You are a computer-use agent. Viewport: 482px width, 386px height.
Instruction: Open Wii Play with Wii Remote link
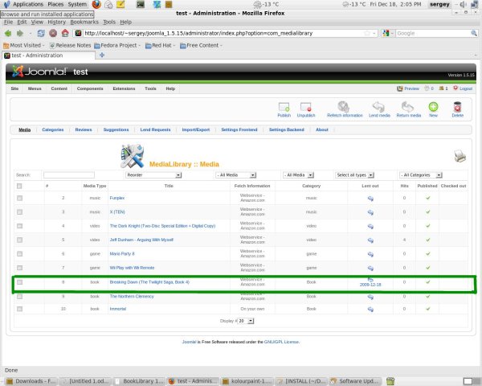pos(132,268)
